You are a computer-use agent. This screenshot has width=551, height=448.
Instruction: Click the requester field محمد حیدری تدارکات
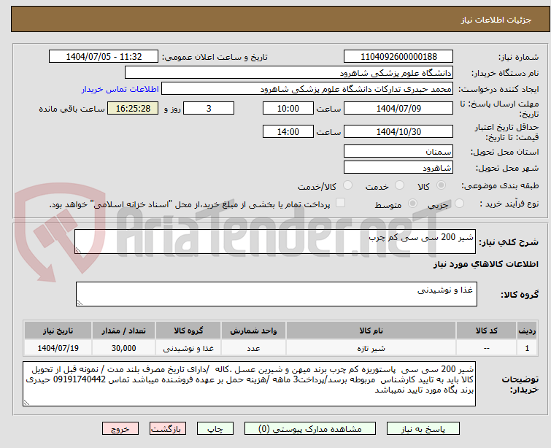point(307,89)
